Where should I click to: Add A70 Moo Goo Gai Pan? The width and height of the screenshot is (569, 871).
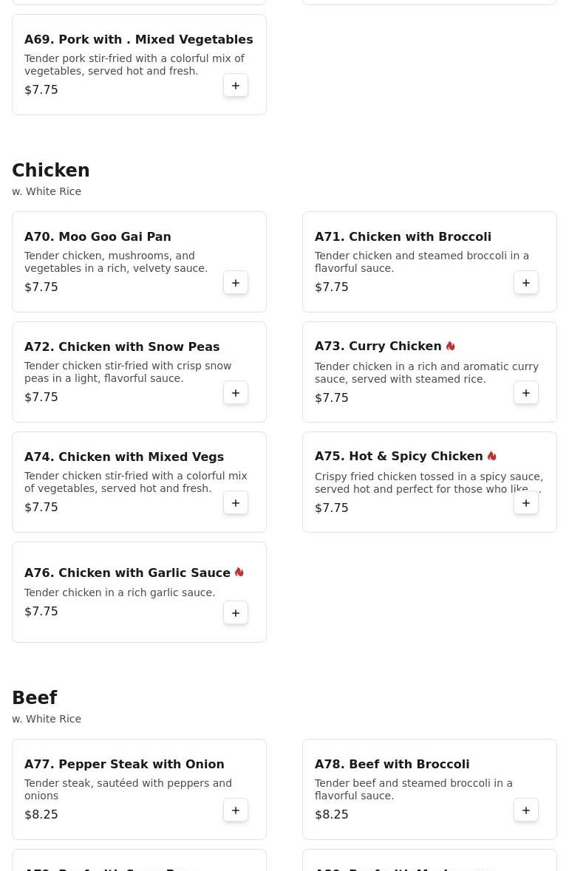click(x=236, y=283)
